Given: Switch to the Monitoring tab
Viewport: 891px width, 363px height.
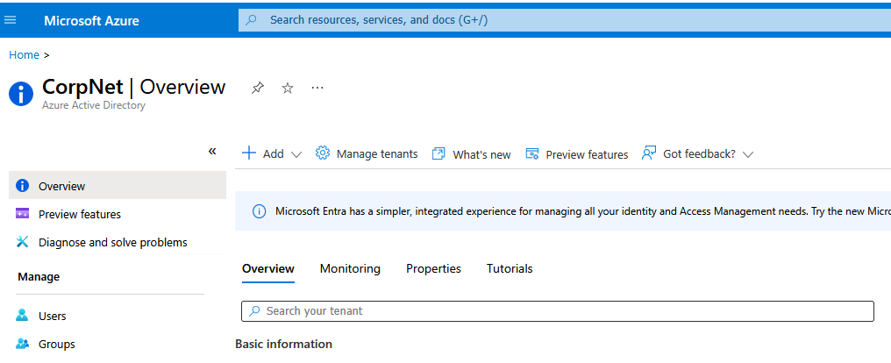Looking at the screenshot, I should pos(350,268).
